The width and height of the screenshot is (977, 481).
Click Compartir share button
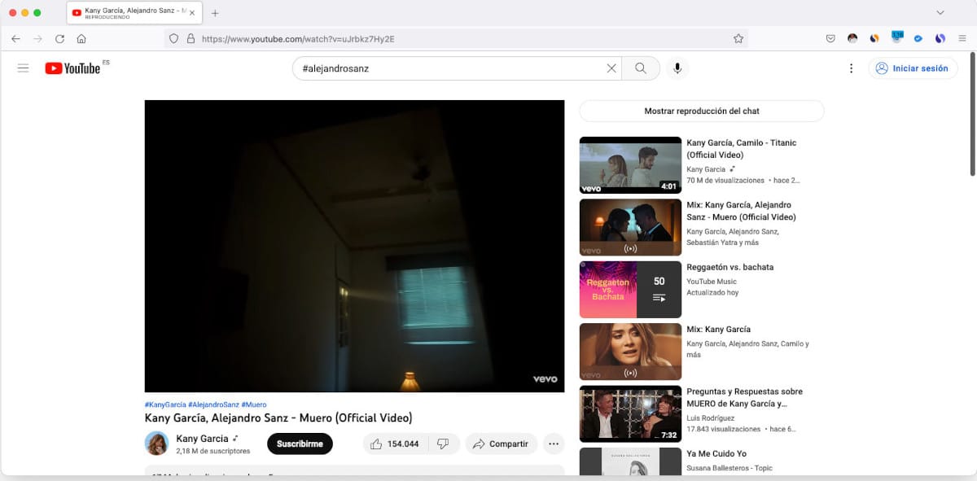pos(501,444)
